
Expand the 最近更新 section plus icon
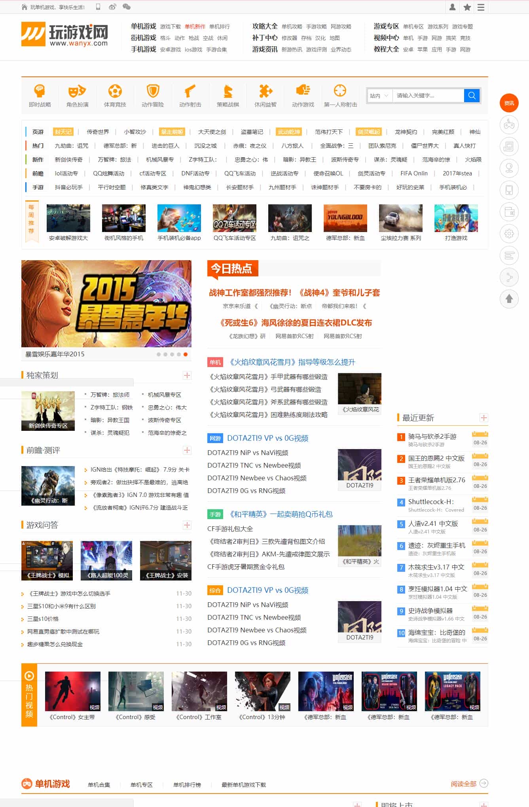click(483, 418)
